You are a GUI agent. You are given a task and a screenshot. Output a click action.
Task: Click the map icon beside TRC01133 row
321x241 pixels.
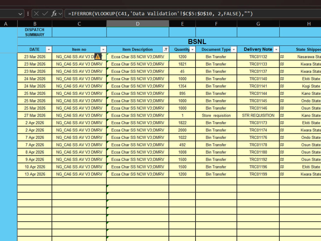point(282,64)
